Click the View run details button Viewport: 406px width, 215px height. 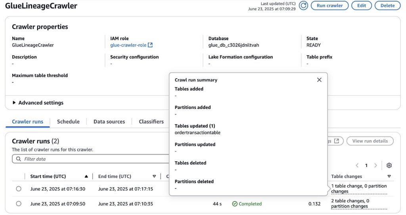pyautogui.click(x=370, y=141)
